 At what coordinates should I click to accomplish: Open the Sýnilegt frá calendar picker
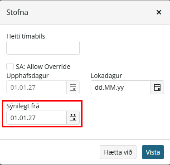[73, 118]
